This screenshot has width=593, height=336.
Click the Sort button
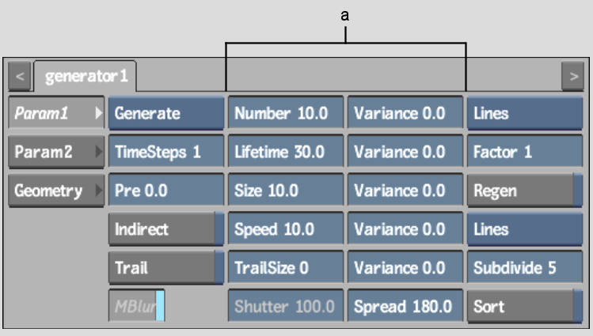point(524,306)
